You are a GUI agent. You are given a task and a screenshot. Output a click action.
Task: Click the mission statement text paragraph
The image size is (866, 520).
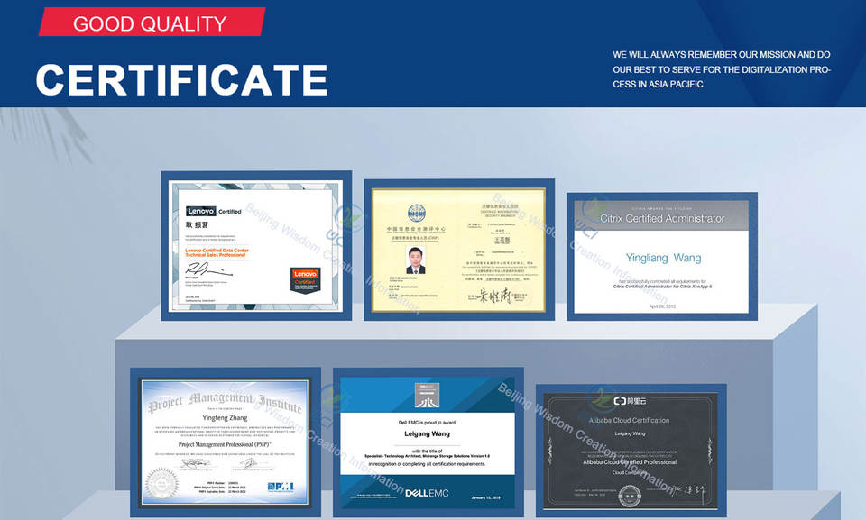tap(722, 69)
